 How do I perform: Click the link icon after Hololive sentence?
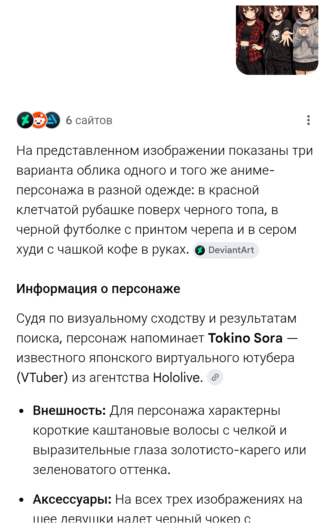tap(215, 377)
